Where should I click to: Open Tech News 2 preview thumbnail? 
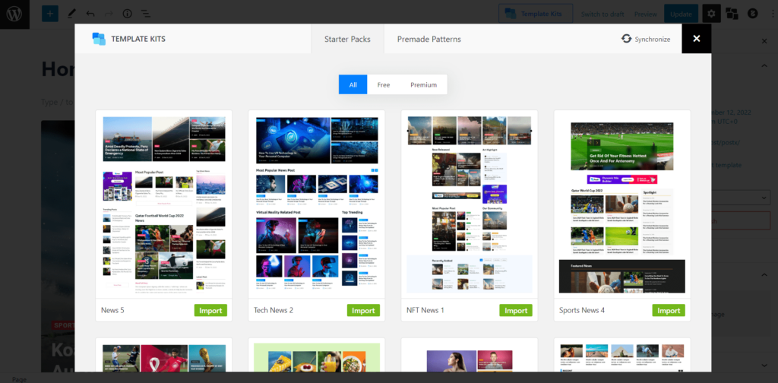(317, 204)
